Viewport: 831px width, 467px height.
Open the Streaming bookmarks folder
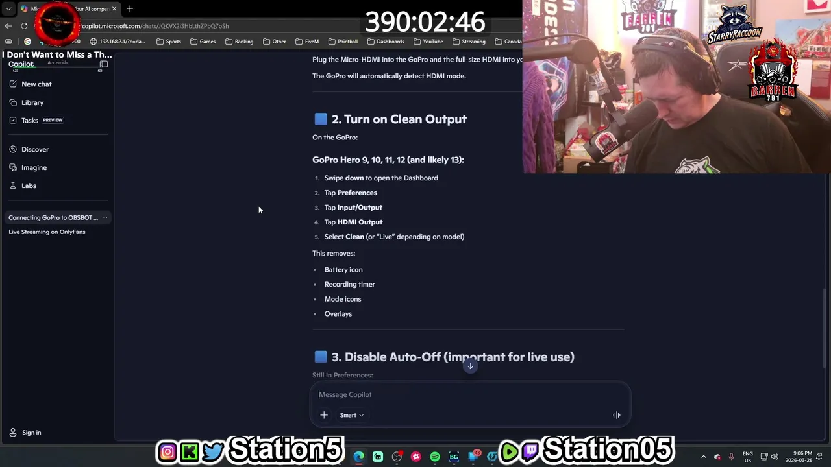469,42
